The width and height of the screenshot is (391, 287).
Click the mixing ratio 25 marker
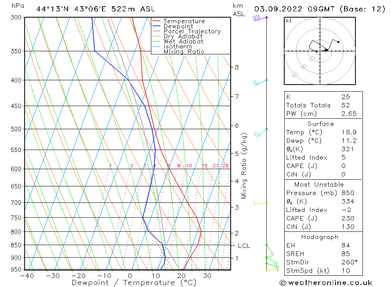226,166
